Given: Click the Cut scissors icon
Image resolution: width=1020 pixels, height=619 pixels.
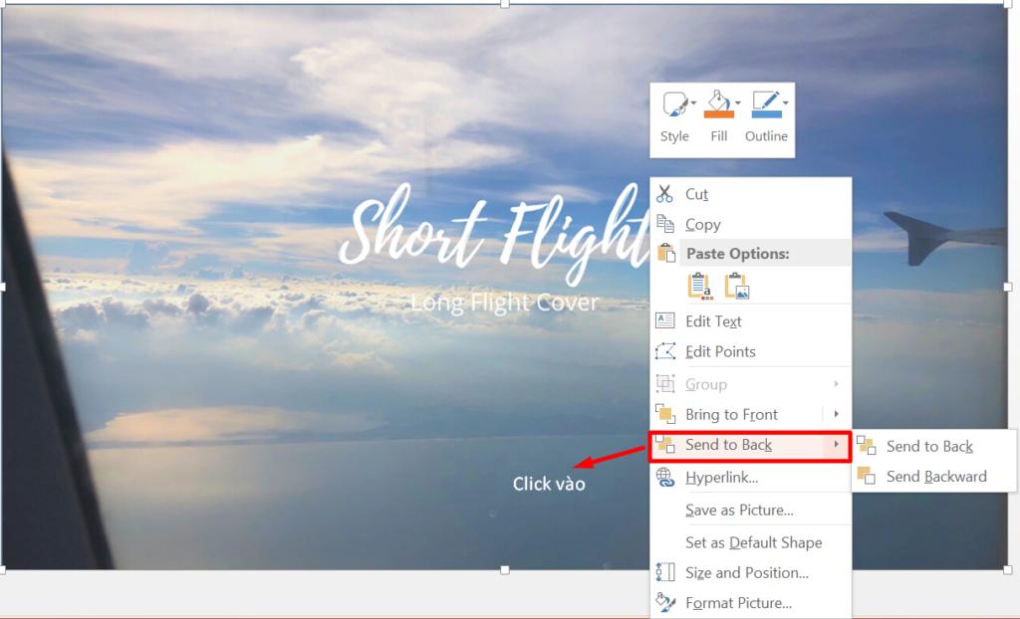Looking at the screenshot, I should pyautogui.click(x=667, y=194).
